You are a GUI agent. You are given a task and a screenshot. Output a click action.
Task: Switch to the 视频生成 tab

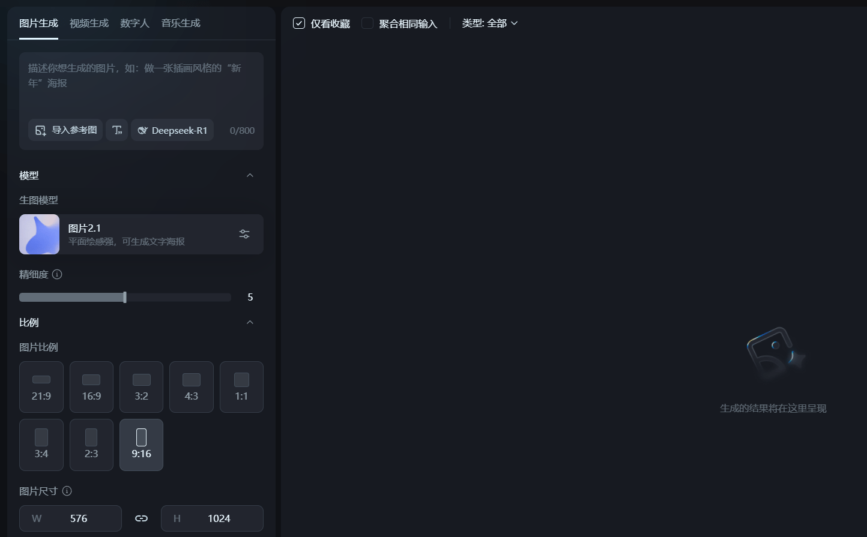click(x=89, y=23)
